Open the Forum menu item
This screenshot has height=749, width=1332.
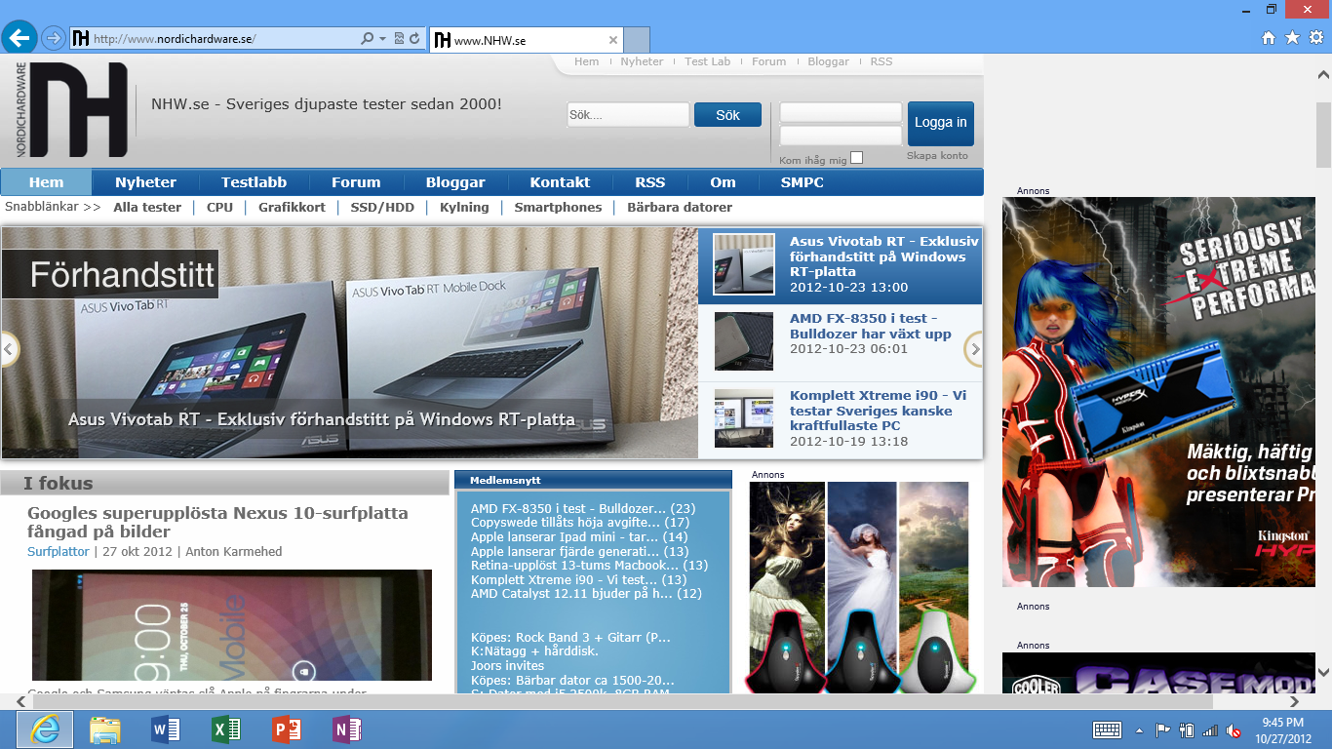[x=357, y=182]
